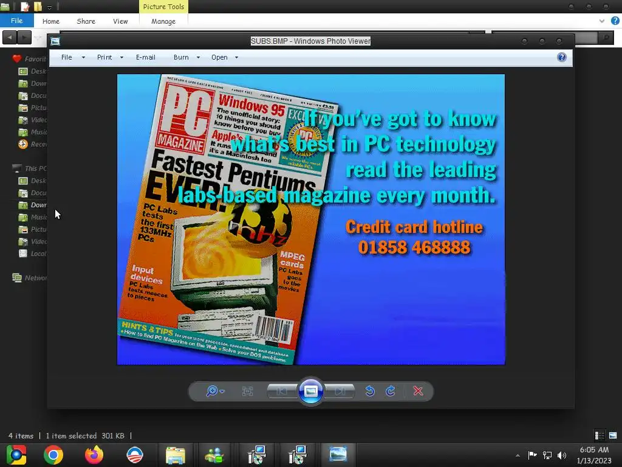Select Documents under This PC
This screenshot has width=622, height=467.
tap(33, 193)
